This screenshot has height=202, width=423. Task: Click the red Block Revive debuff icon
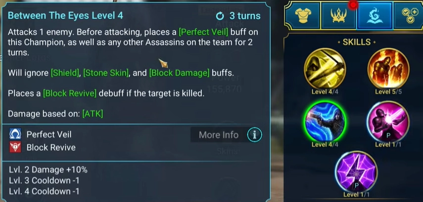(15, 147)
